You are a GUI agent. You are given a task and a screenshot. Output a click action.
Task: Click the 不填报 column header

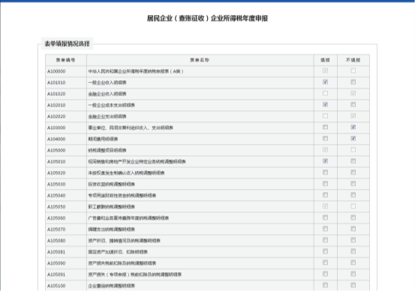pyautogui.click(x=353, y=60)
